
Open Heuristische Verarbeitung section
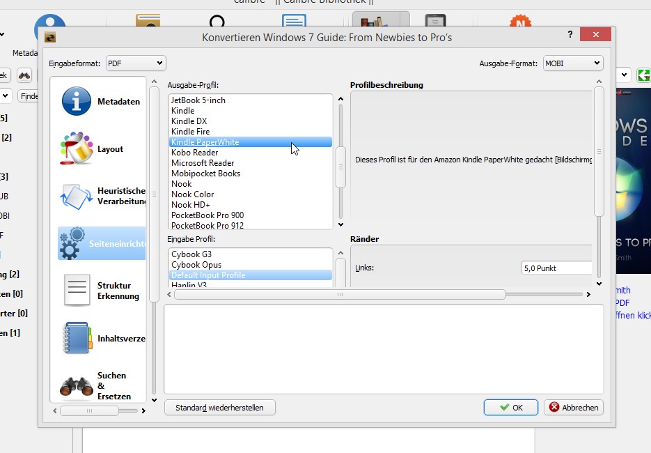[101, 196]
